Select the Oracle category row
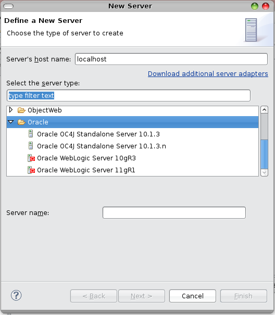The image size is (275, 315). [132, 122]
